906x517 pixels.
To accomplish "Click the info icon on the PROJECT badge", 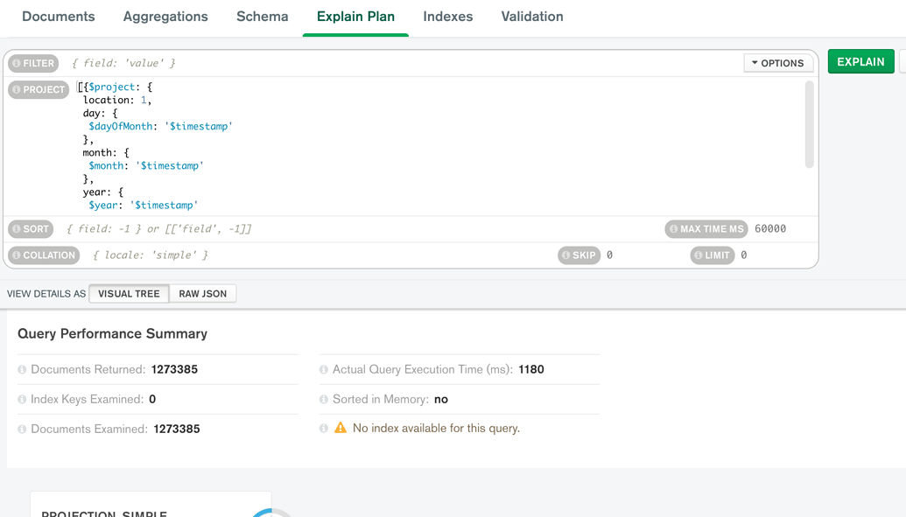I will (18, 89).
